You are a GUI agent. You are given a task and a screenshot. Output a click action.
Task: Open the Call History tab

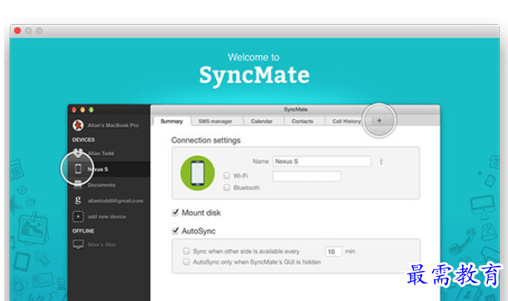coord(346,122)
